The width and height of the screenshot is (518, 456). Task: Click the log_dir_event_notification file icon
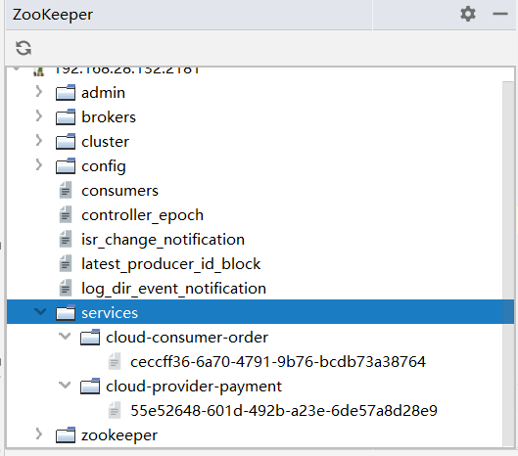point(66,288)
